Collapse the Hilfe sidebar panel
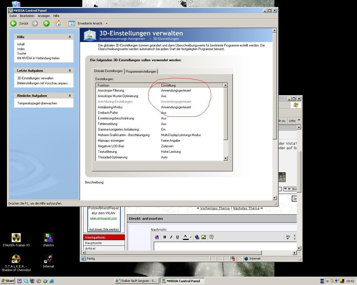 70,37
